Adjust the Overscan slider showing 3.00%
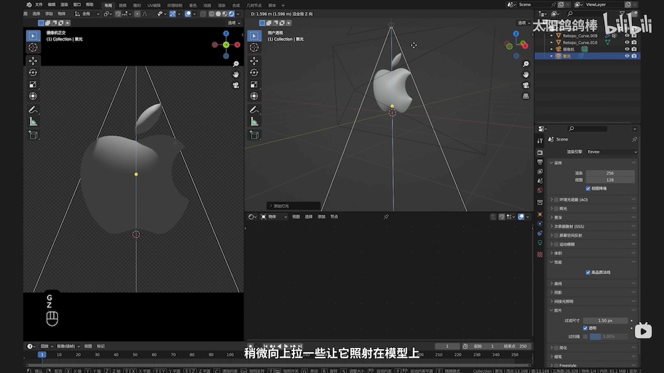This screenshot has height=373, width=664. point(608,336)
